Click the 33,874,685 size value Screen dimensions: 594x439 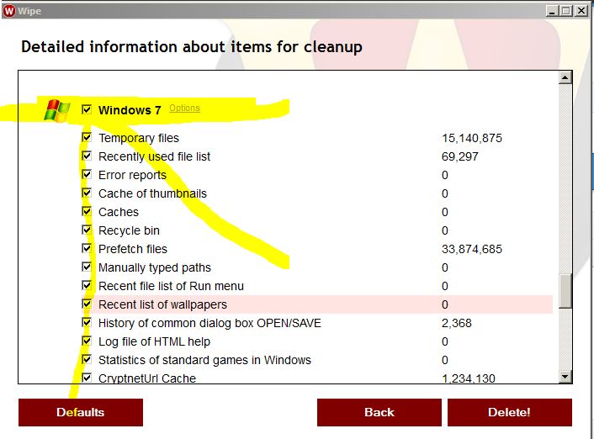[x=472, y=249]
